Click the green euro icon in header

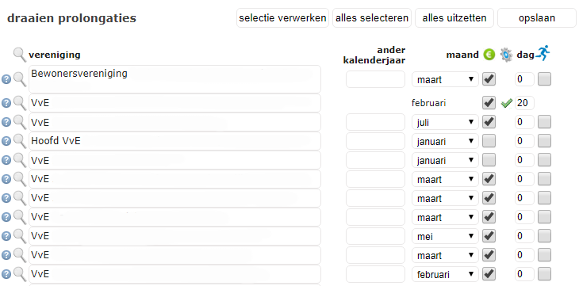[x=489, y=55]
